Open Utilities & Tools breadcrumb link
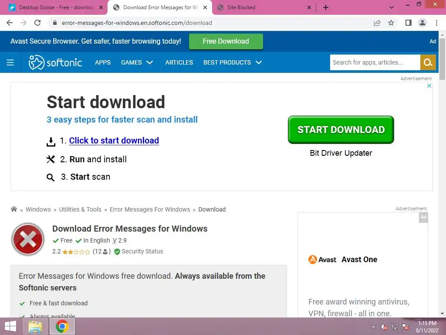 [80, 209]
